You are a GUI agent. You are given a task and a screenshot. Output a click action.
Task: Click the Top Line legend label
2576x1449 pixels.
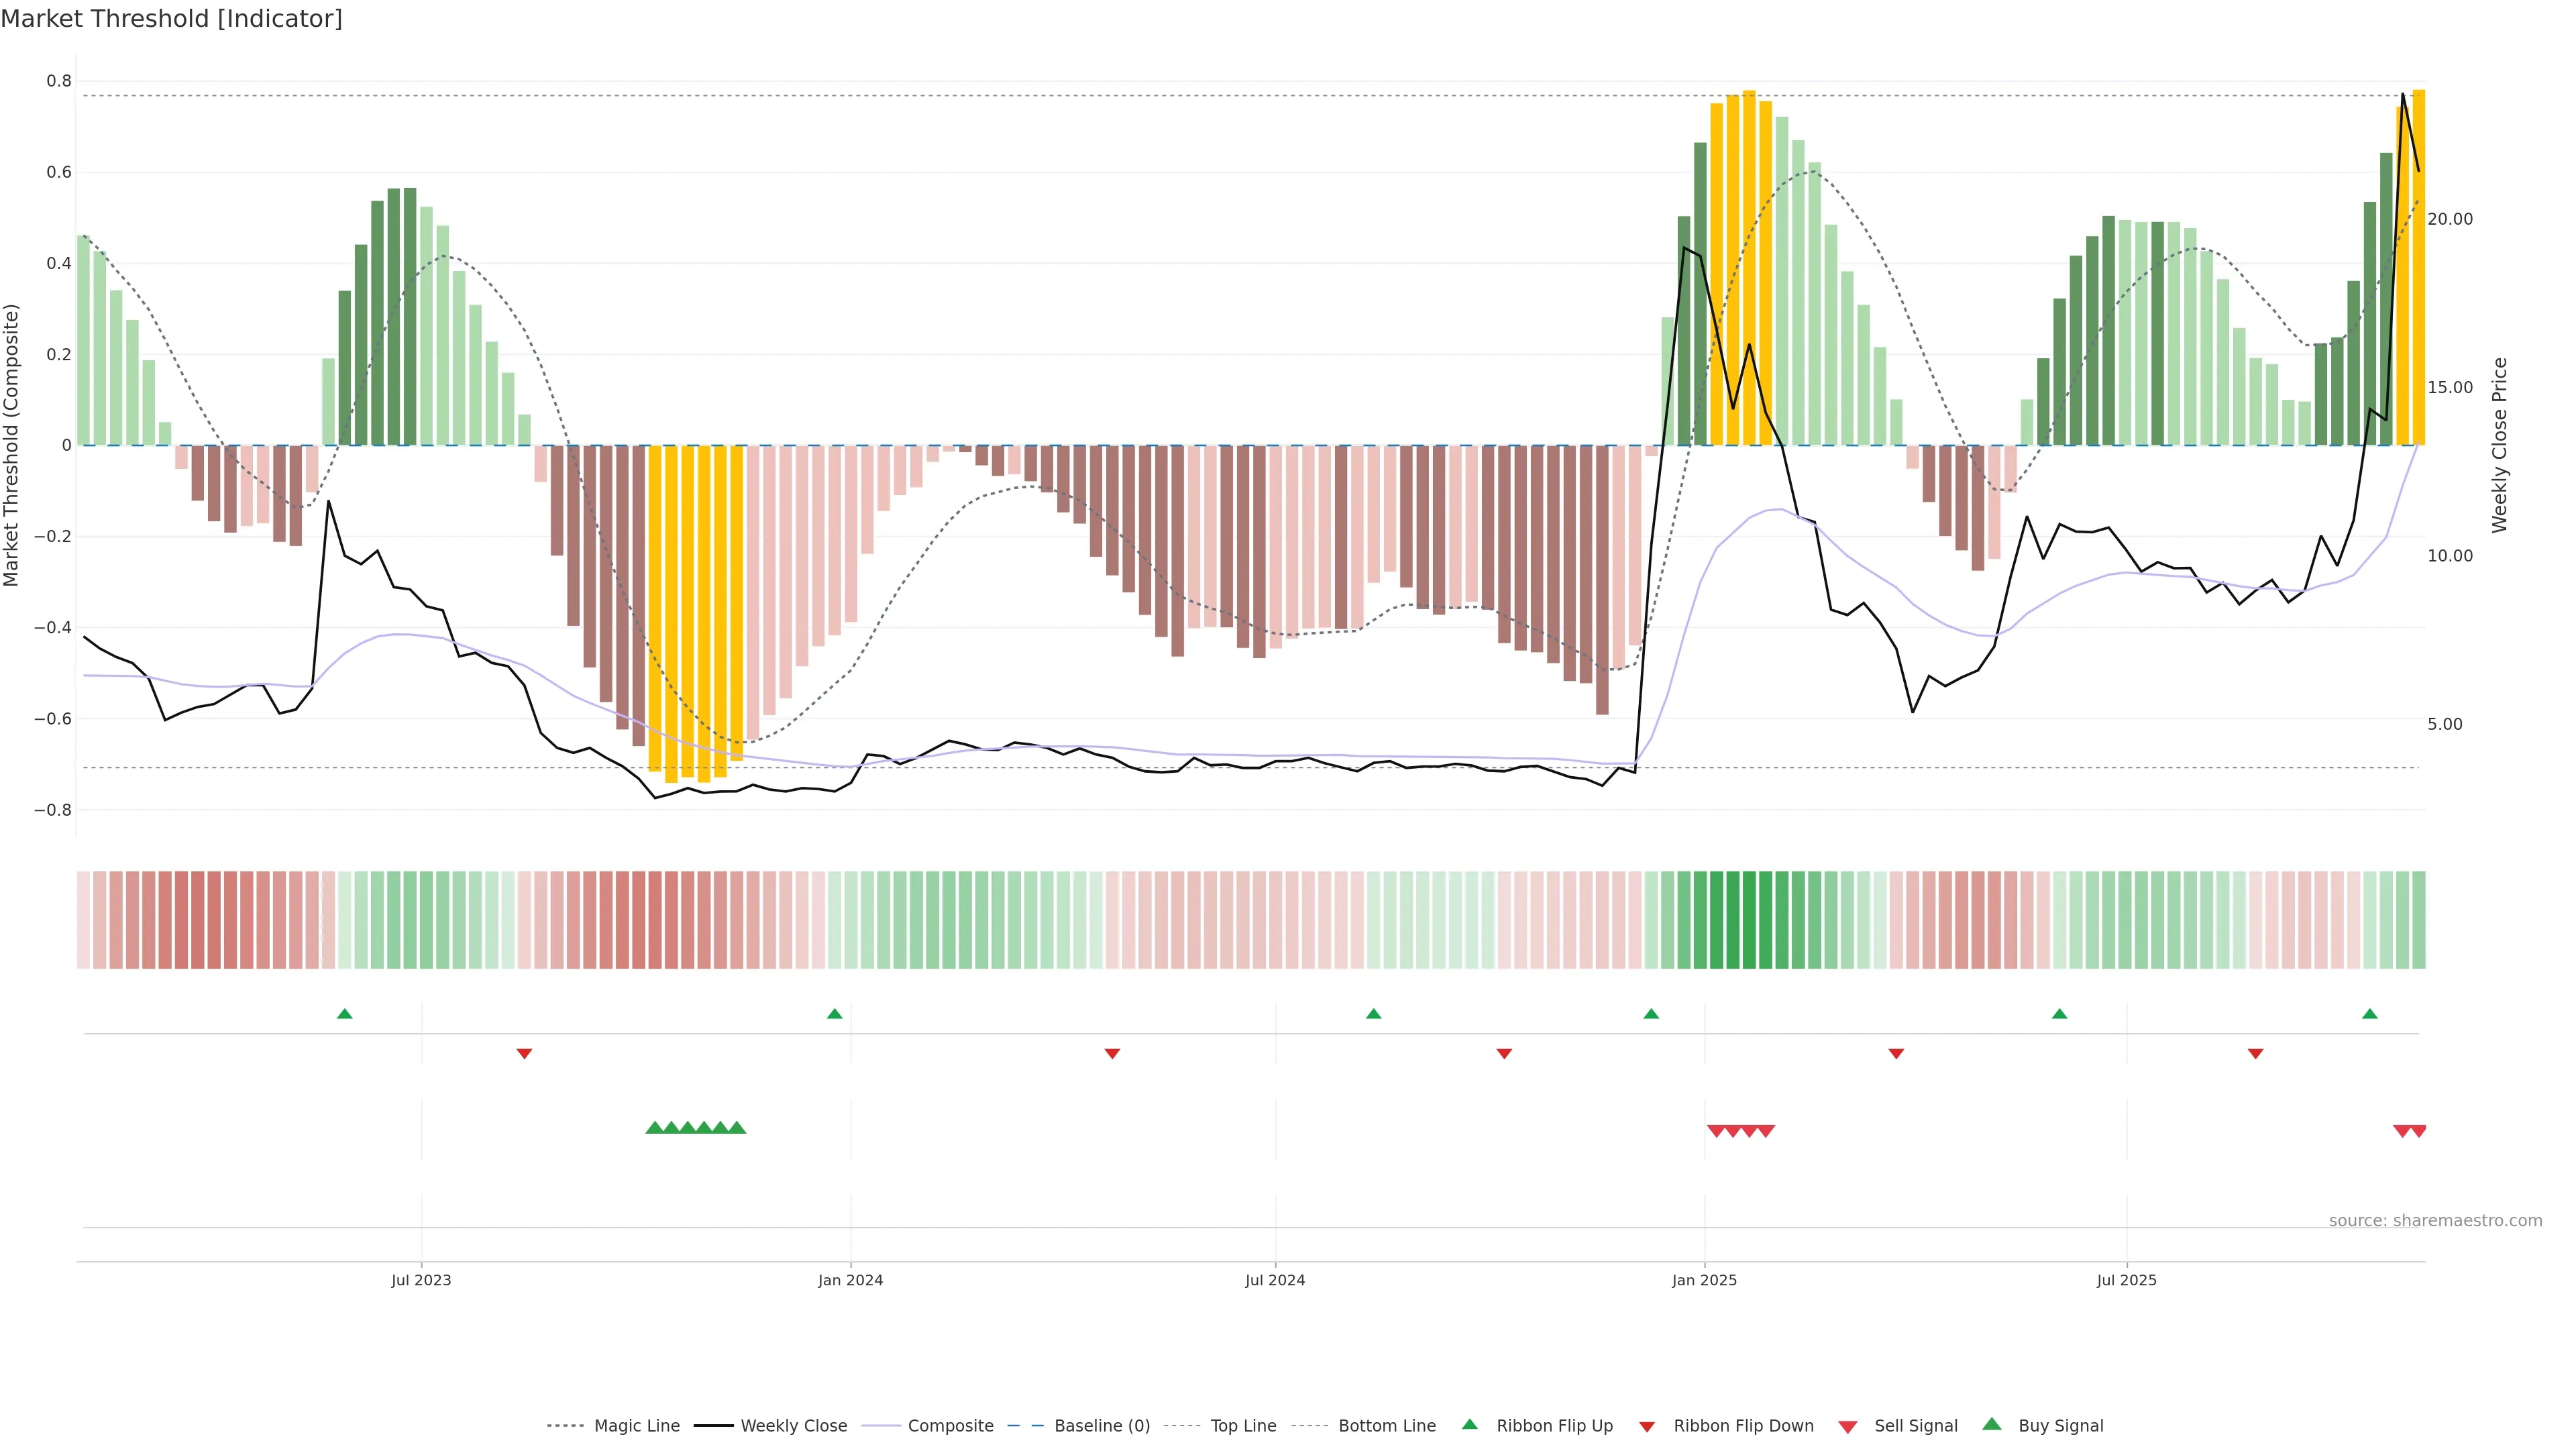tap(1243, 1426)
